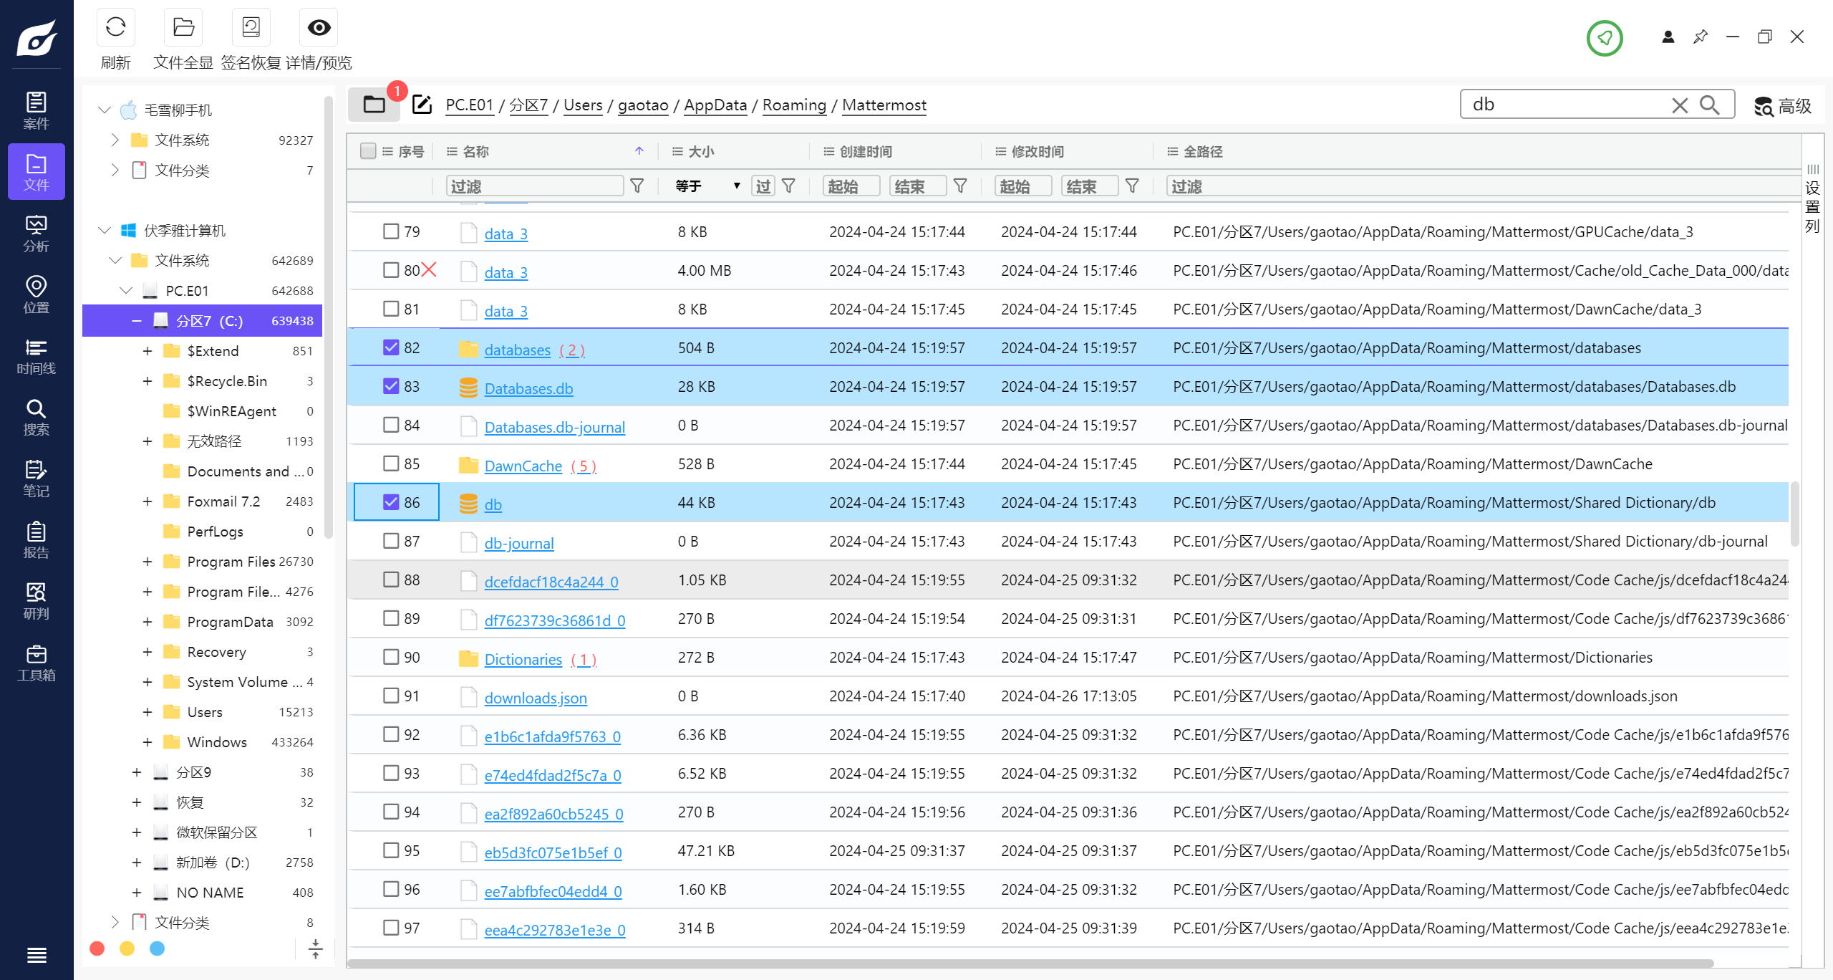Collapse the 毛雪柳手机 tree node
This screenshot has height=980, width=1833.
click(x=105, y=110)
